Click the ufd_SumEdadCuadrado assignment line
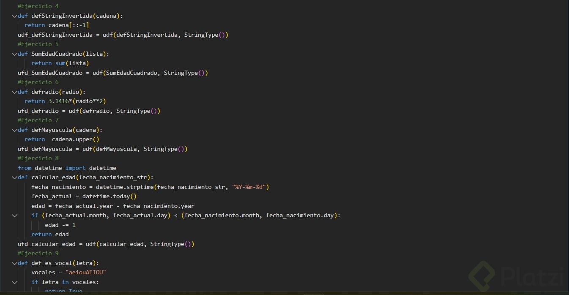 (x=113, y=73)
